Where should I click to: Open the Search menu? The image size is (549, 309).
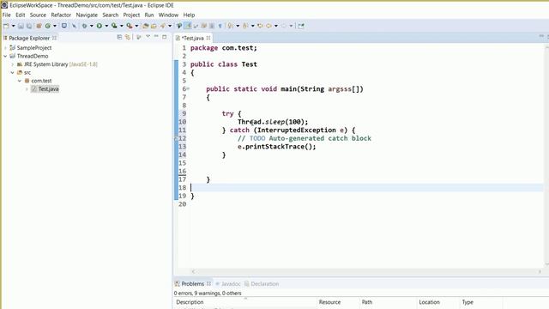pos(111,15)
